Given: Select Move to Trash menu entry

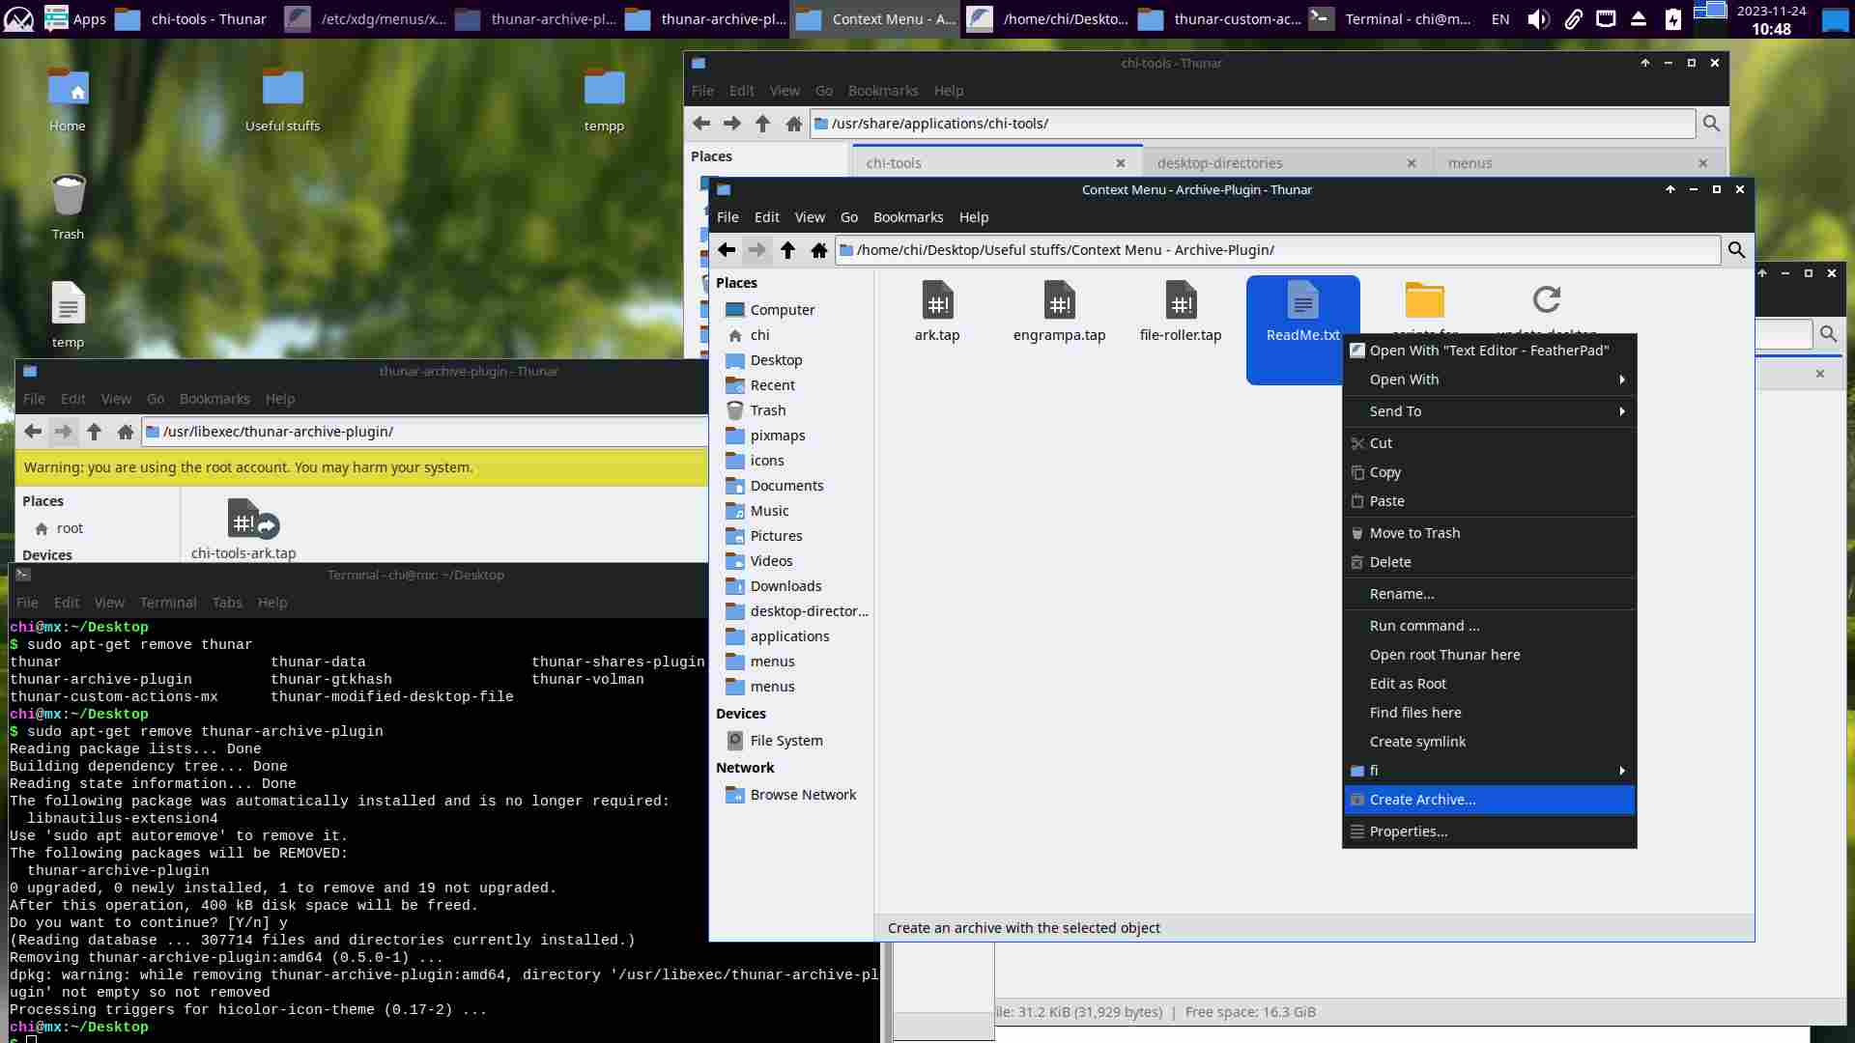Looking at the screenshot, I should (1414, 533).
